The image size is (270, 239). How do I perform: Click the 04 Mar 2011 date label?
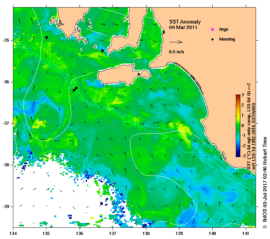pyautogui.click(x=183, y=27)
